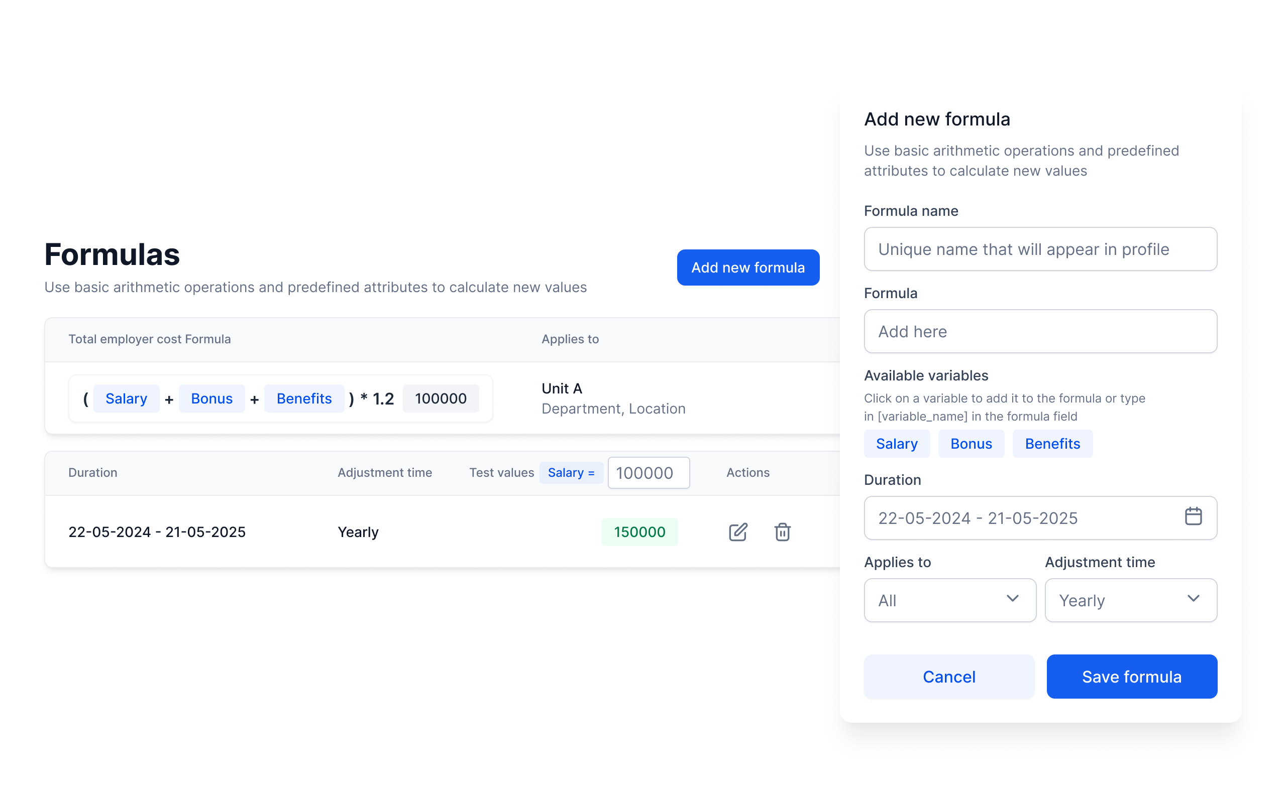Expand the Applies to dropdown in sidebar
Screen dimensions: 1286x803
click(950, 600)
